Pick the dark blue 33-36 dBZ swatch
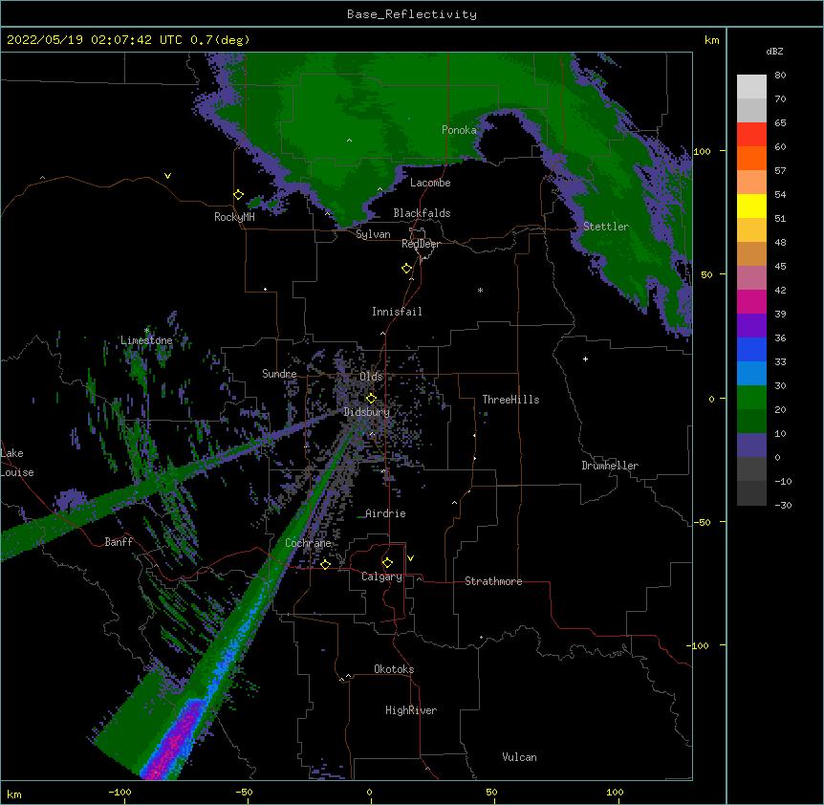The height and width of the screenshot is (805, 824). click(x=751, y=349)
